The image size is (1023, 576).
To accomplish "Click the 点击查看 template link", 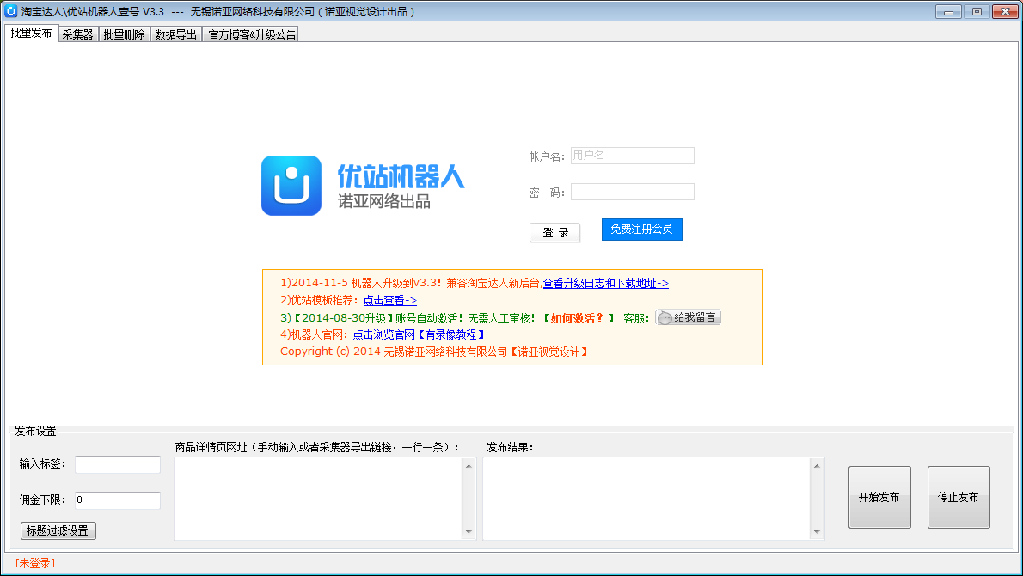I will click(389, 300).
